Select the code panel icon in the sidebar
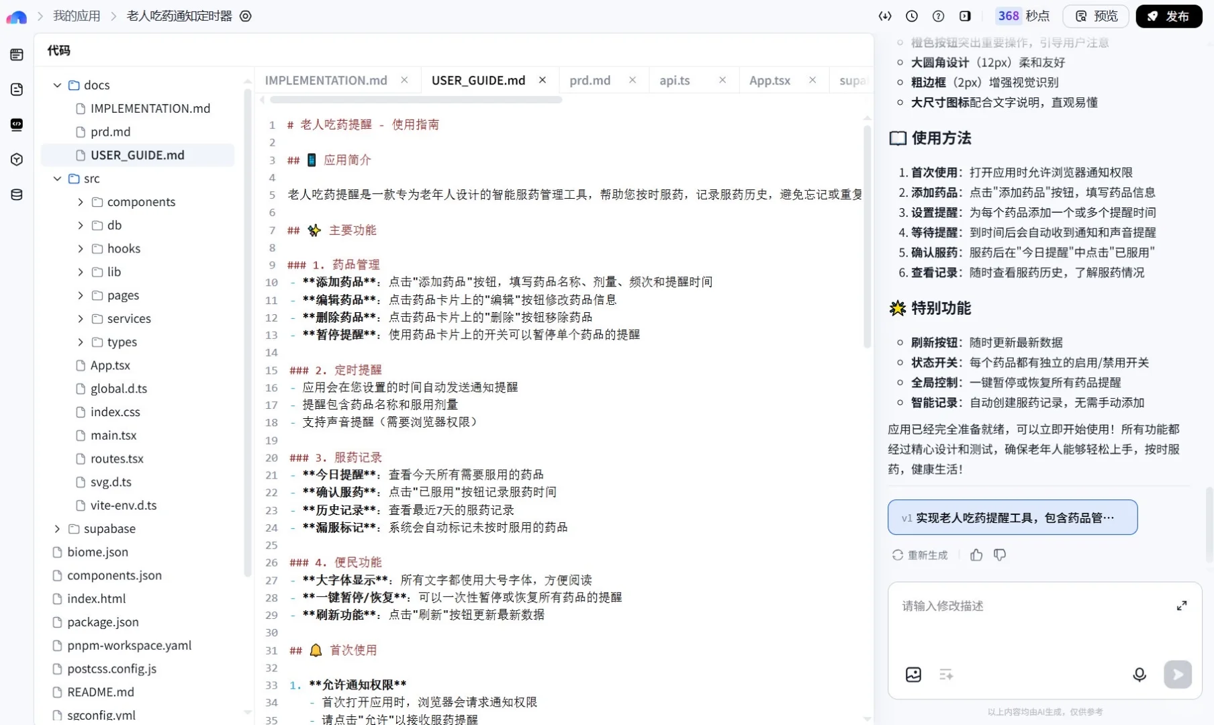 tap(16, 125)
